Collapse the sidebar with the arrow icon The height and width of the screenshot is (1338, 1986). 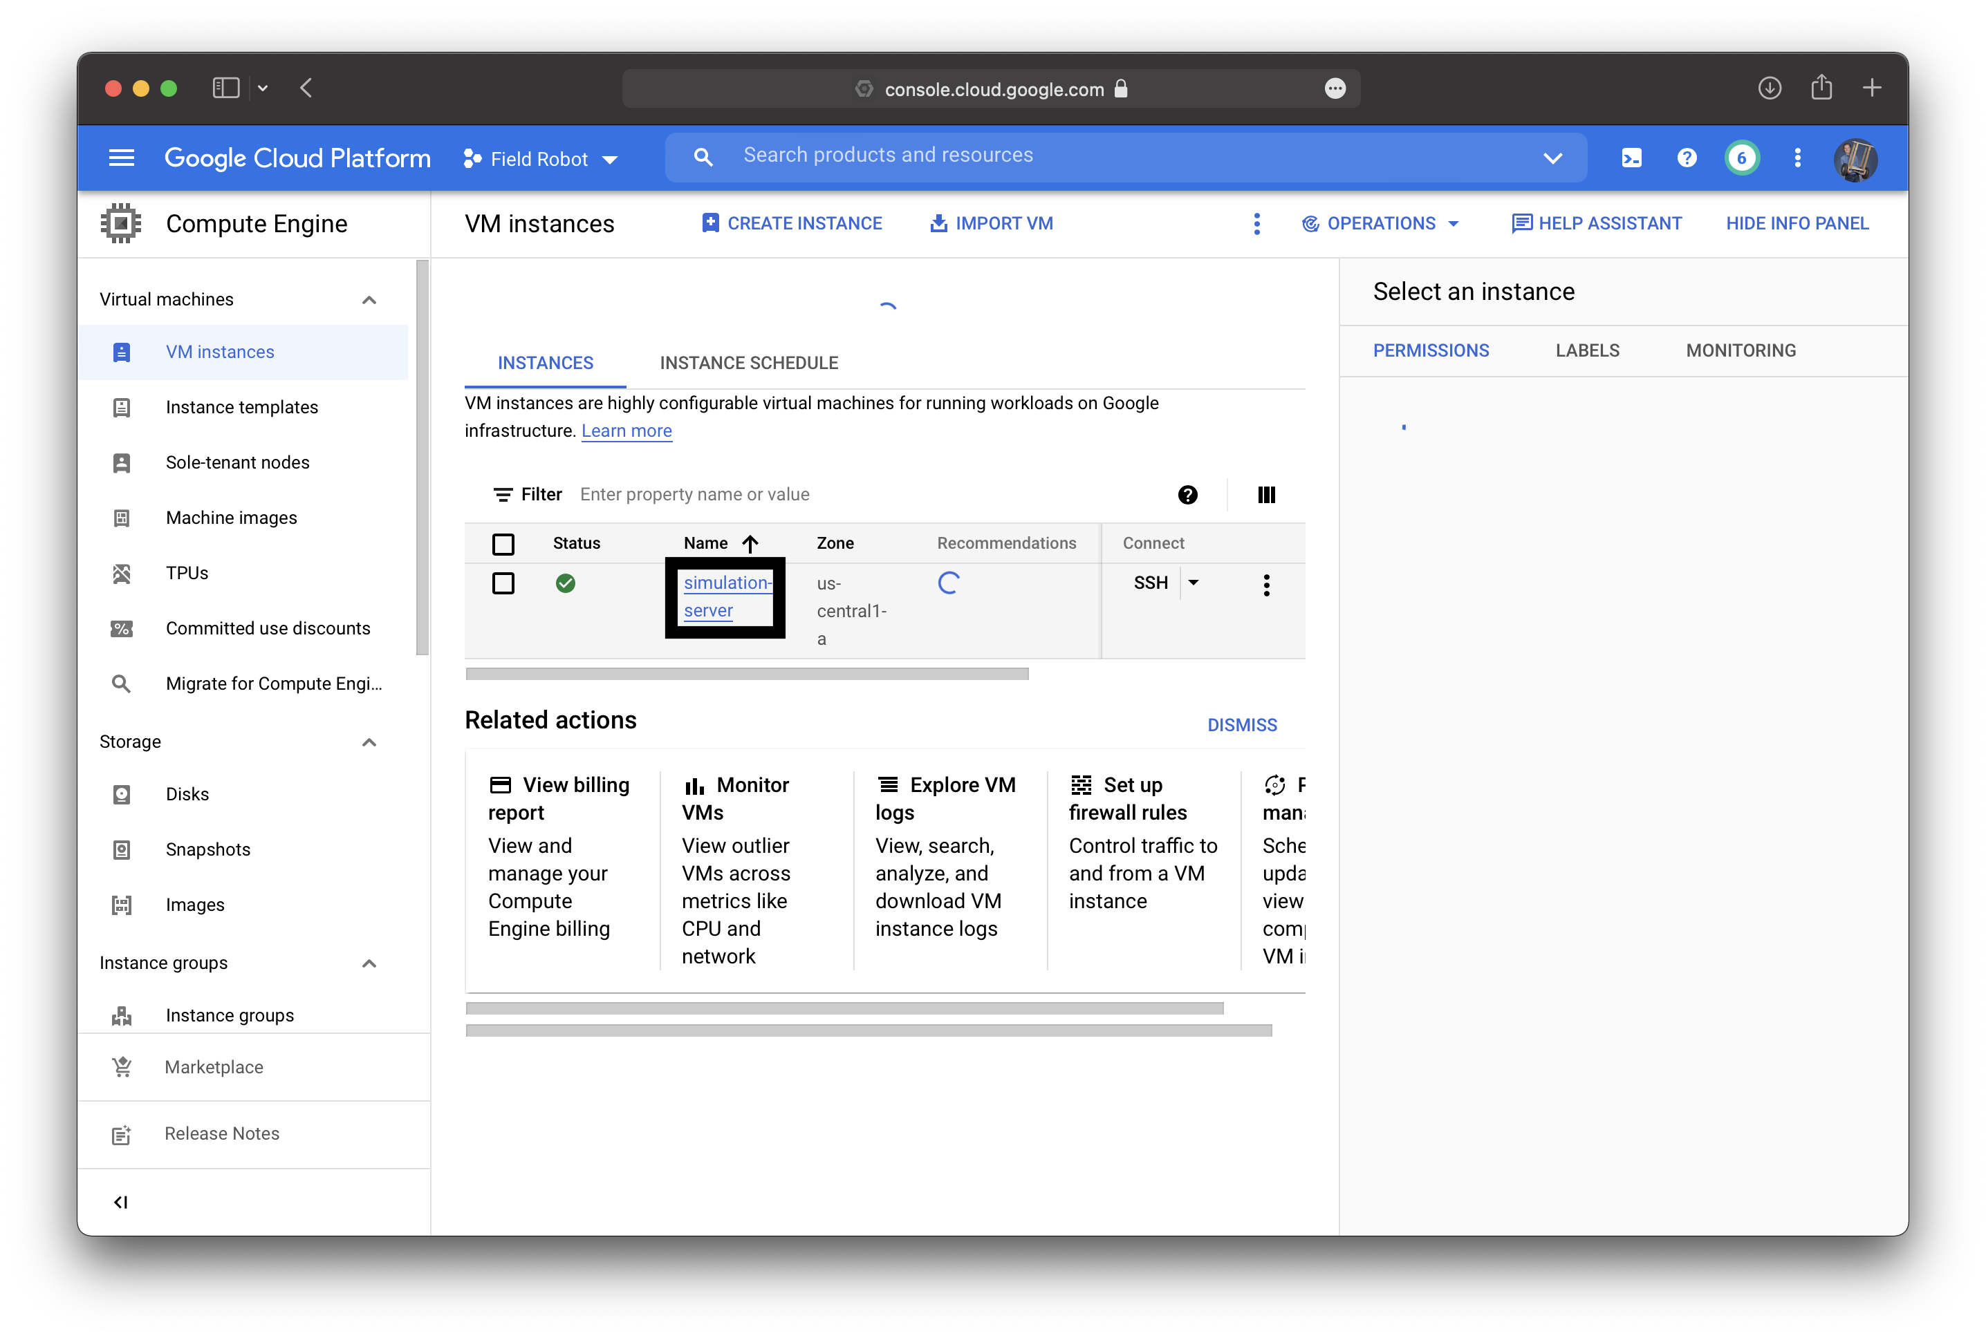[x=121, y=1201]
